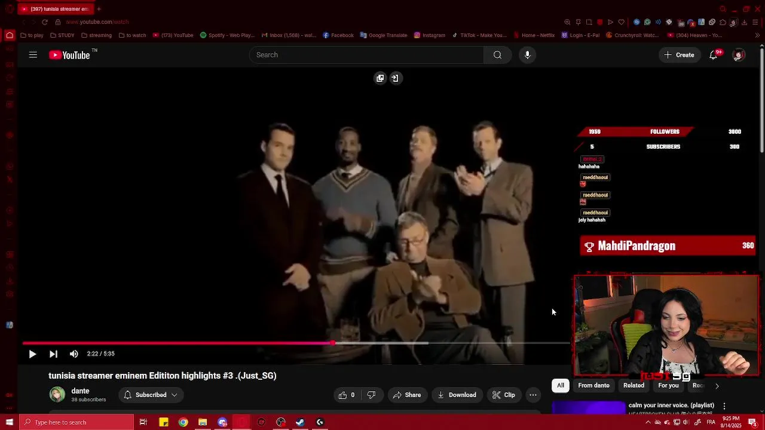The height and width of the screenshot is (430, 765).
Task: Skip to the next video
Action: point(53,354)
